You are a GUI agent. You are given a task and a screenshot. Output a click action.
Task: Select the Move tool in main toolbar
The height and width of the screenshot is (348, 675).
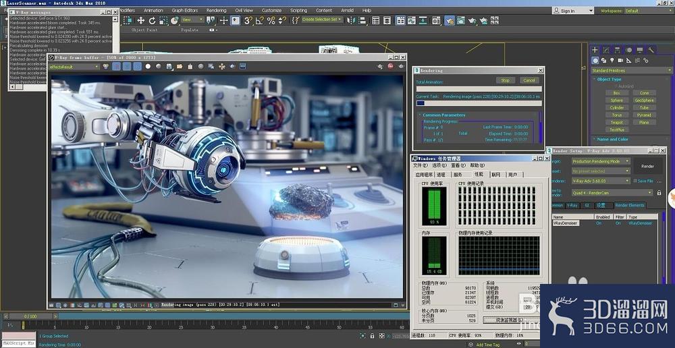[x=140, y=20]
